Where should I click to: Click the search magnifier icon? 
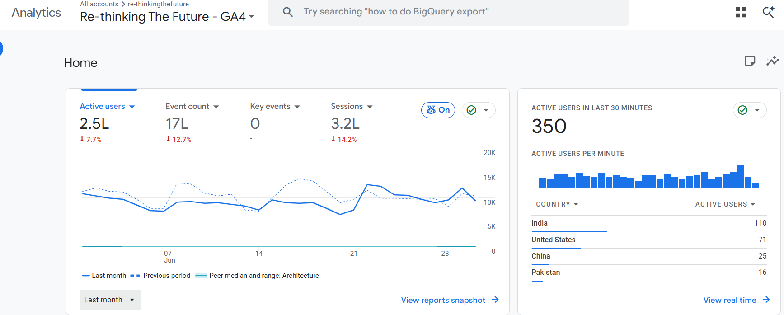point(288,12)
